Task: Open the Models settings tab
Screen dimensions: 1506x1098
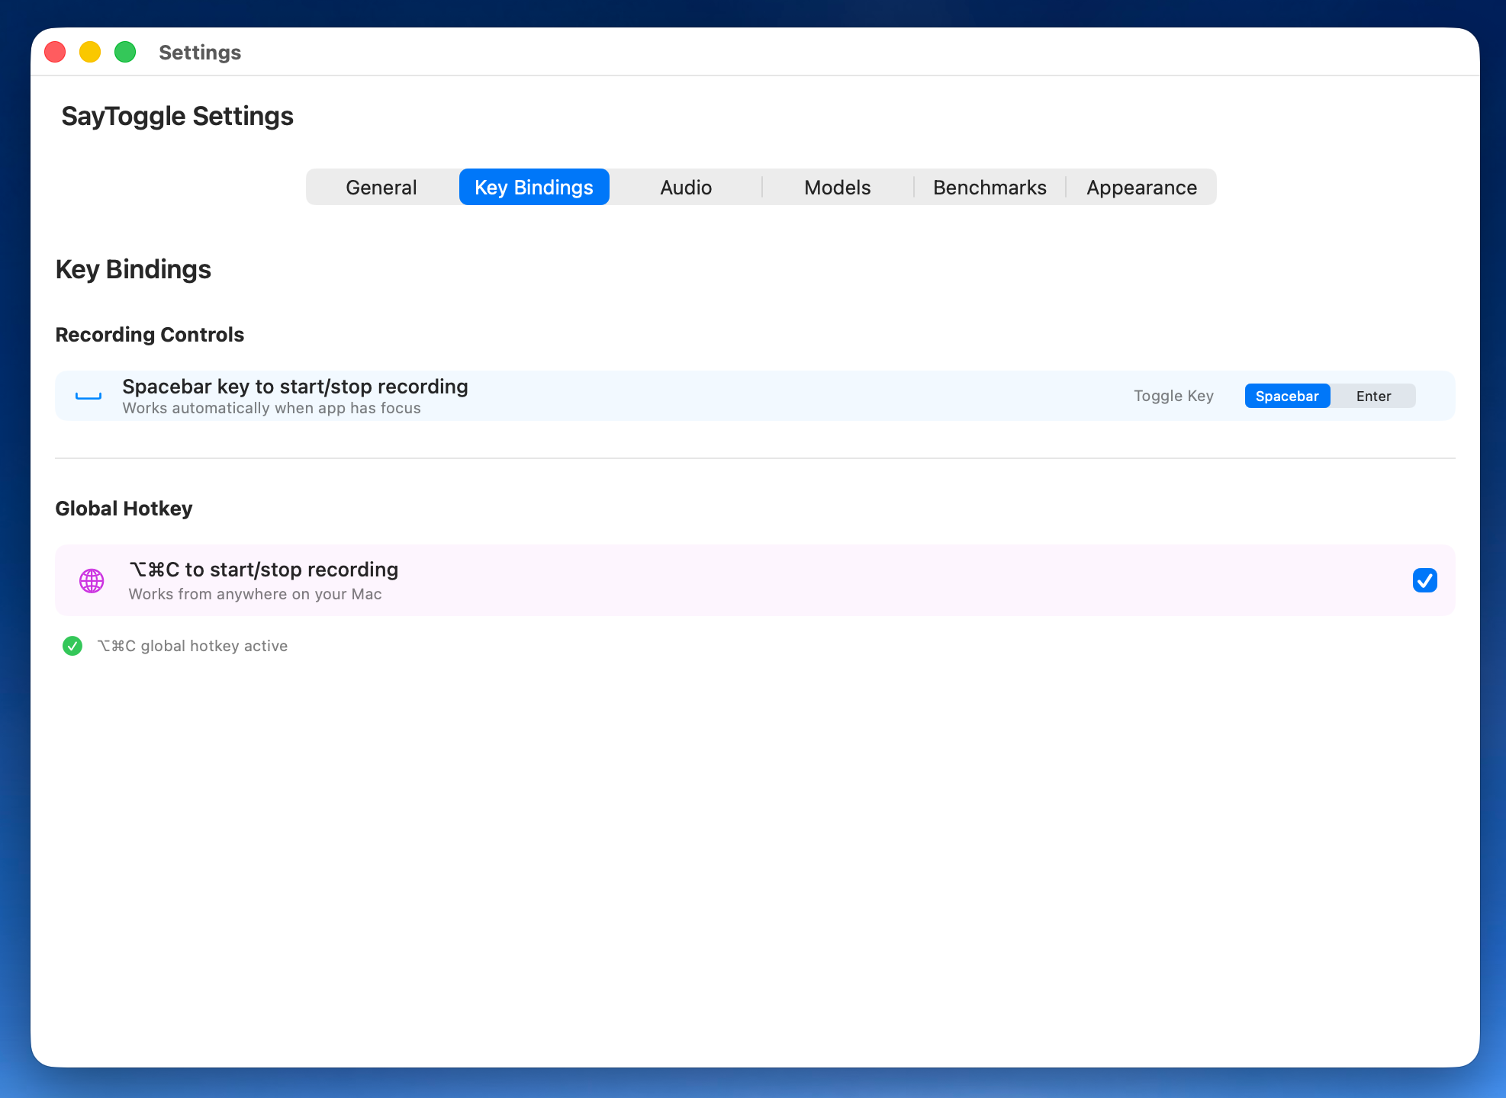Action: click(837, 187)
